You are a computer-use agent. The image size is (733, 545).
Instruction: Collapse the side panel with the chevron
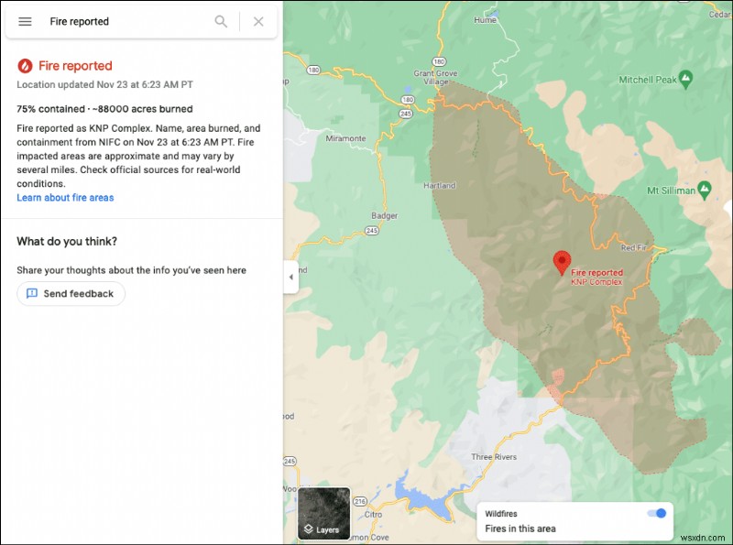290,277
